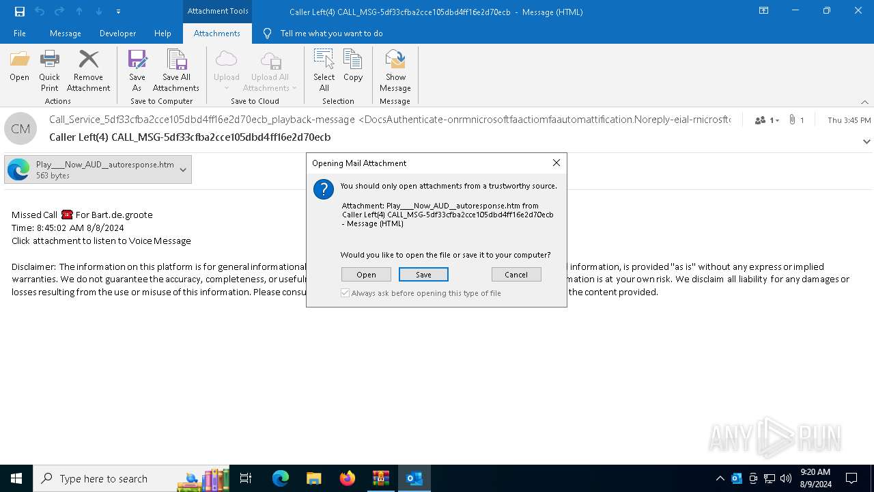Screen dimensions: 874x492
Task: Close the Opening Mail Attachment dialog
Action: tap(556, 163)
